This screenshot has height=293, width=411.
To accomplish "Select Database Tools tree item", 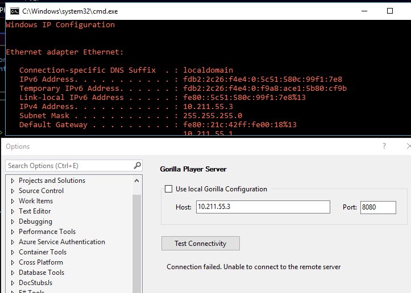I will click(x=41, y=273).
